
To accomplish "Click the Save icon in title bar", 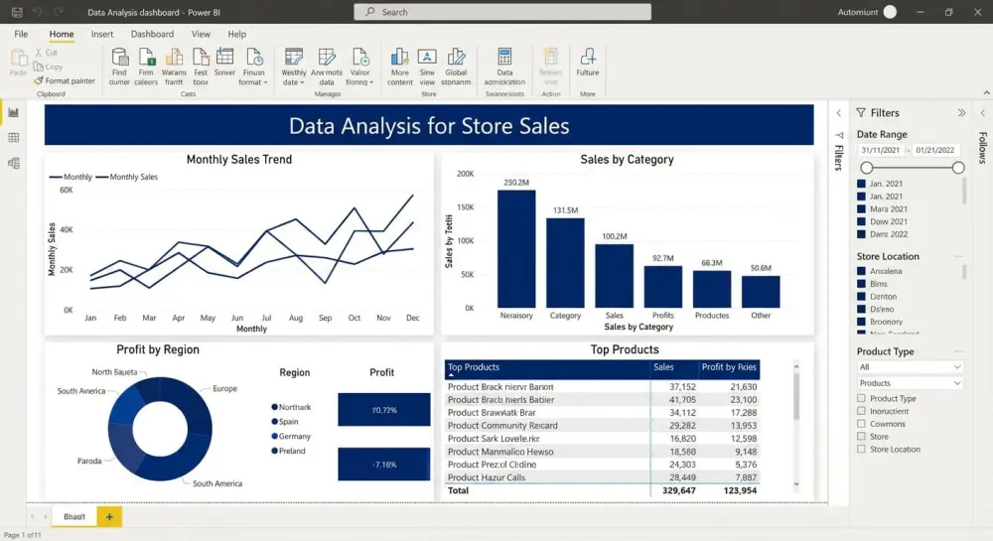I will point(17,12).
